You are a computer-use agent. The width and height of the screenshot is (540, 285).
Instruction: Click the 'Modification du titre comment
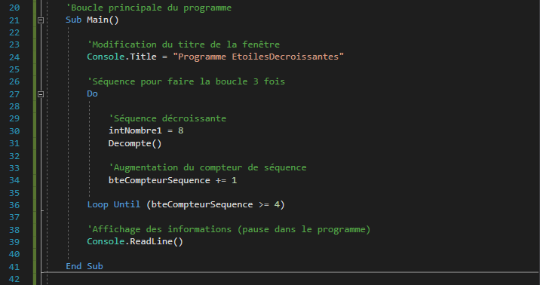(x=183, y=44)
